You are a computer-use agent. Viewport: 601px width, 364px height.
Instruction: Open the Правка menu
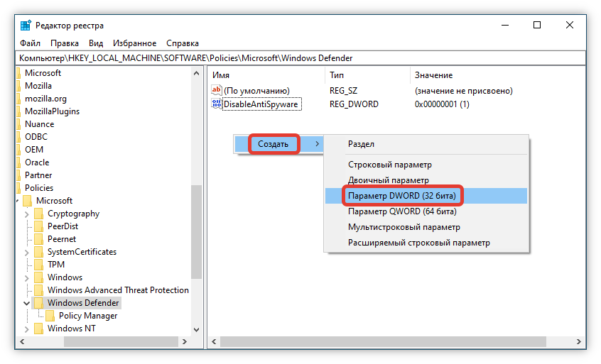tap(65, 43)
